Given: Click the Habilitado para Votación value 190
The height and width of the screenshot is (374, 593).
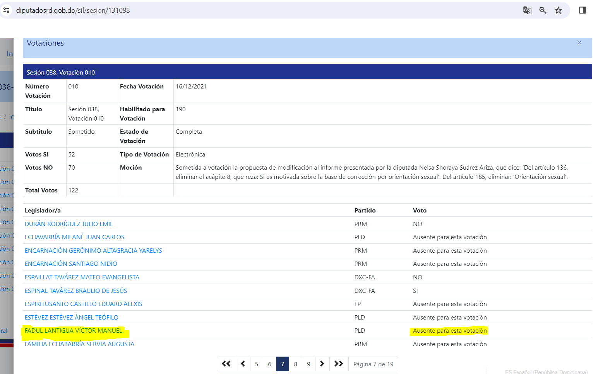Looking at the screenshot, I should coord(181,109).
